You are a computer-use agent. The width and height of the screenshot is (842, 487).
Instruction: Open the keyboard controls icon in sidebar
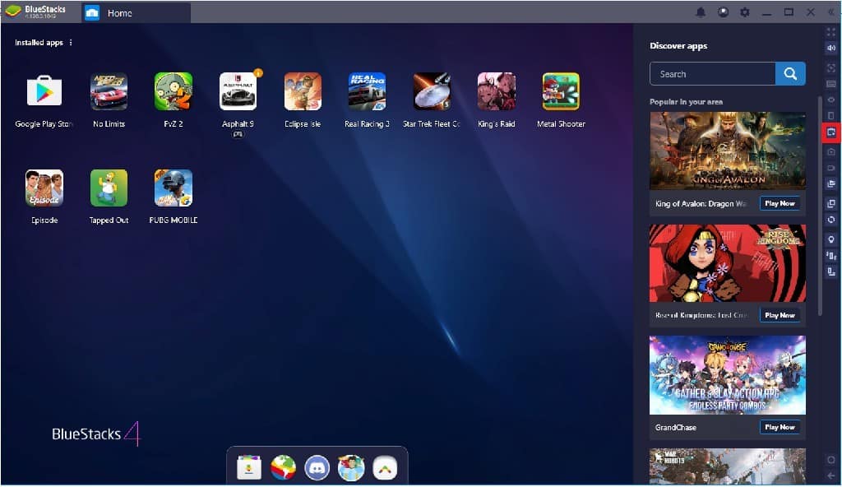[x=831, y=84]
